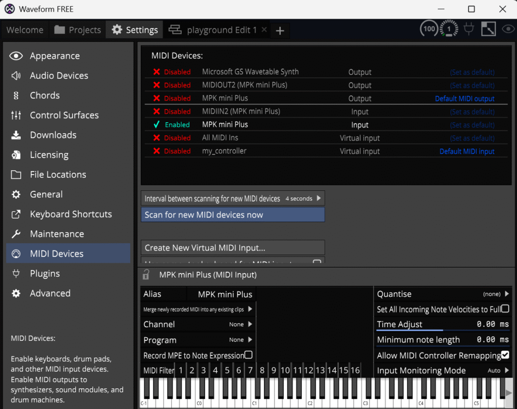
Task: Enable MPK mini Plus output device
Action: point(172,98)
